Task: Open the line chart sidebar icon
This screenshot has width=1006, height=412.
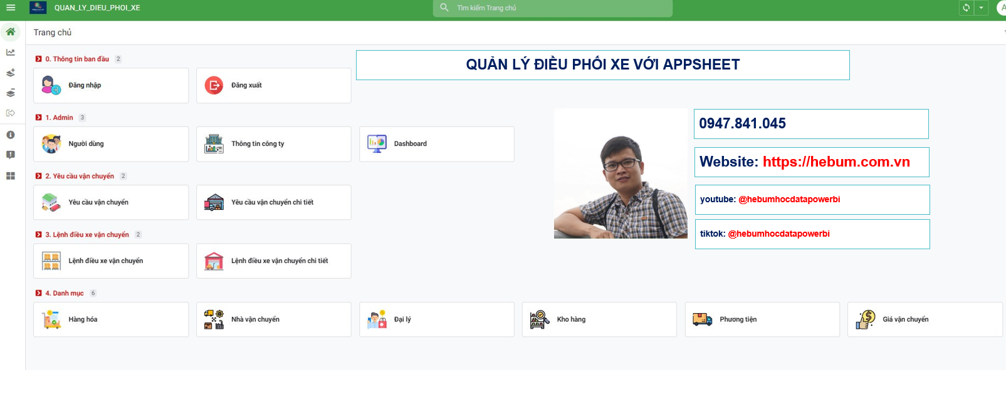Action: point(11,53)
